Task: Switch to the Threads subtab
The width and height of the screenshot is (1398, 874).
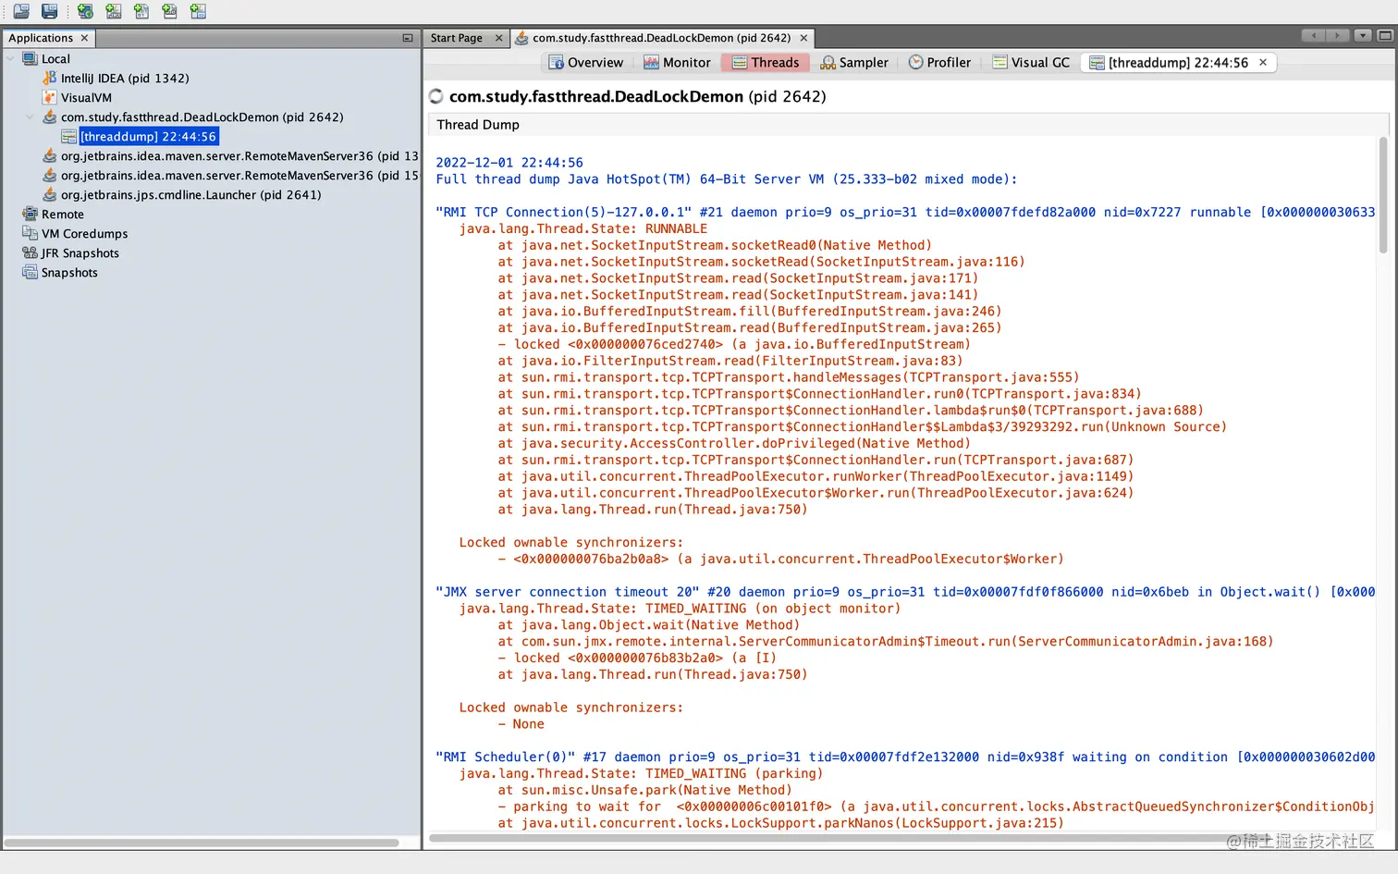Action: click(x=766, y=62)
